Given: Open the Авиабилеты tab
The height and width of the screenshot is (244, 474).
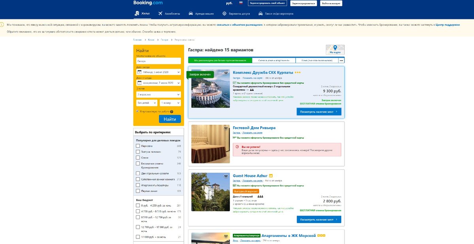Looking at the screenshot, I should tap(169, 13).
